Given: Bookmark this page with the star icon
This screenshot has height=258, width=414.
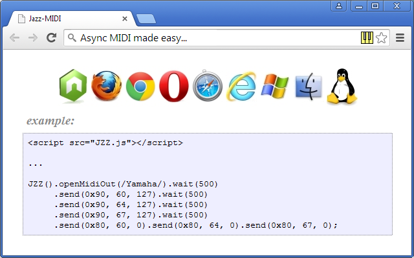Looking at the screenshot, I should (x=381, y=38).
